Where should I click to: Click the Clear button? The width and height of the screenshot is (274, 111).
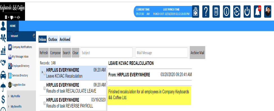point(75,53)
